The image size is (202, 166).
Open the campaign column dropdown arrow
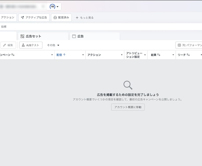(52, 55)
